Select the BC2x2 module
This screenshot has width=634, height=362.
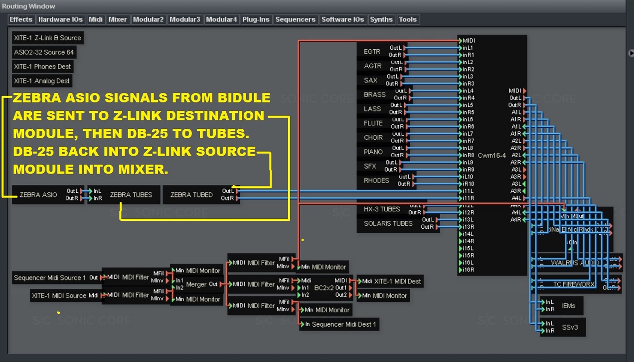(324, 288)
